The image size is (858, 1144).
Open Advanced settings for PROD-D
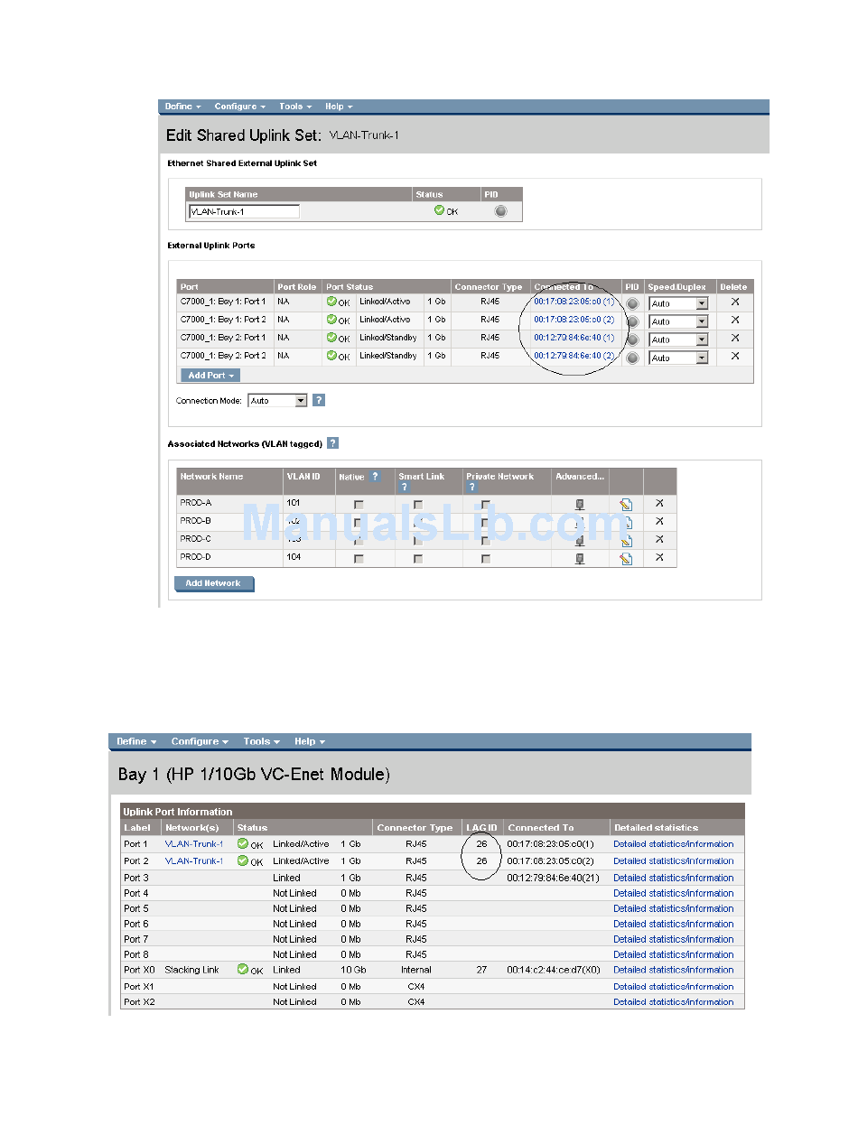(580, 559)
